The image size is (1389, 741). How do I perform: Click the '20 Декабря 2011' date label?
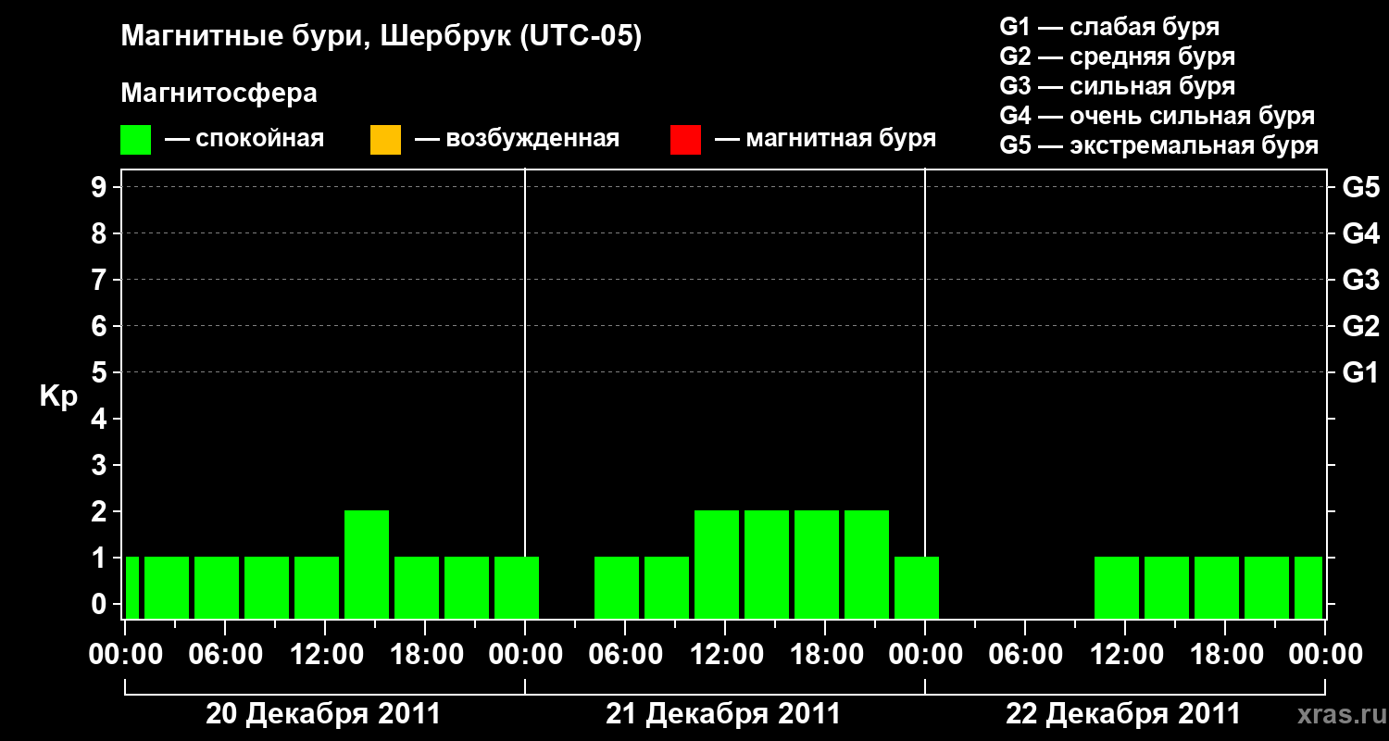[x=323, y=714]
